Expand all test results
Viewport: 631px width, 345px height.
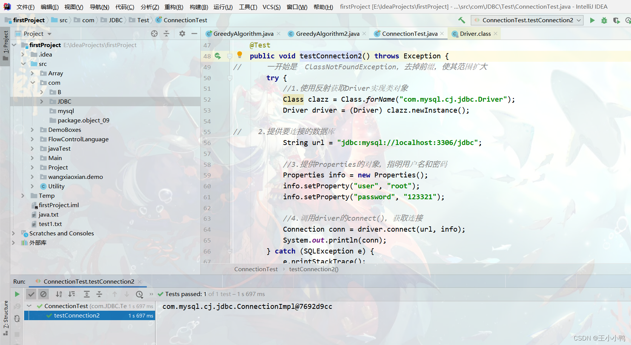point(87,294)
